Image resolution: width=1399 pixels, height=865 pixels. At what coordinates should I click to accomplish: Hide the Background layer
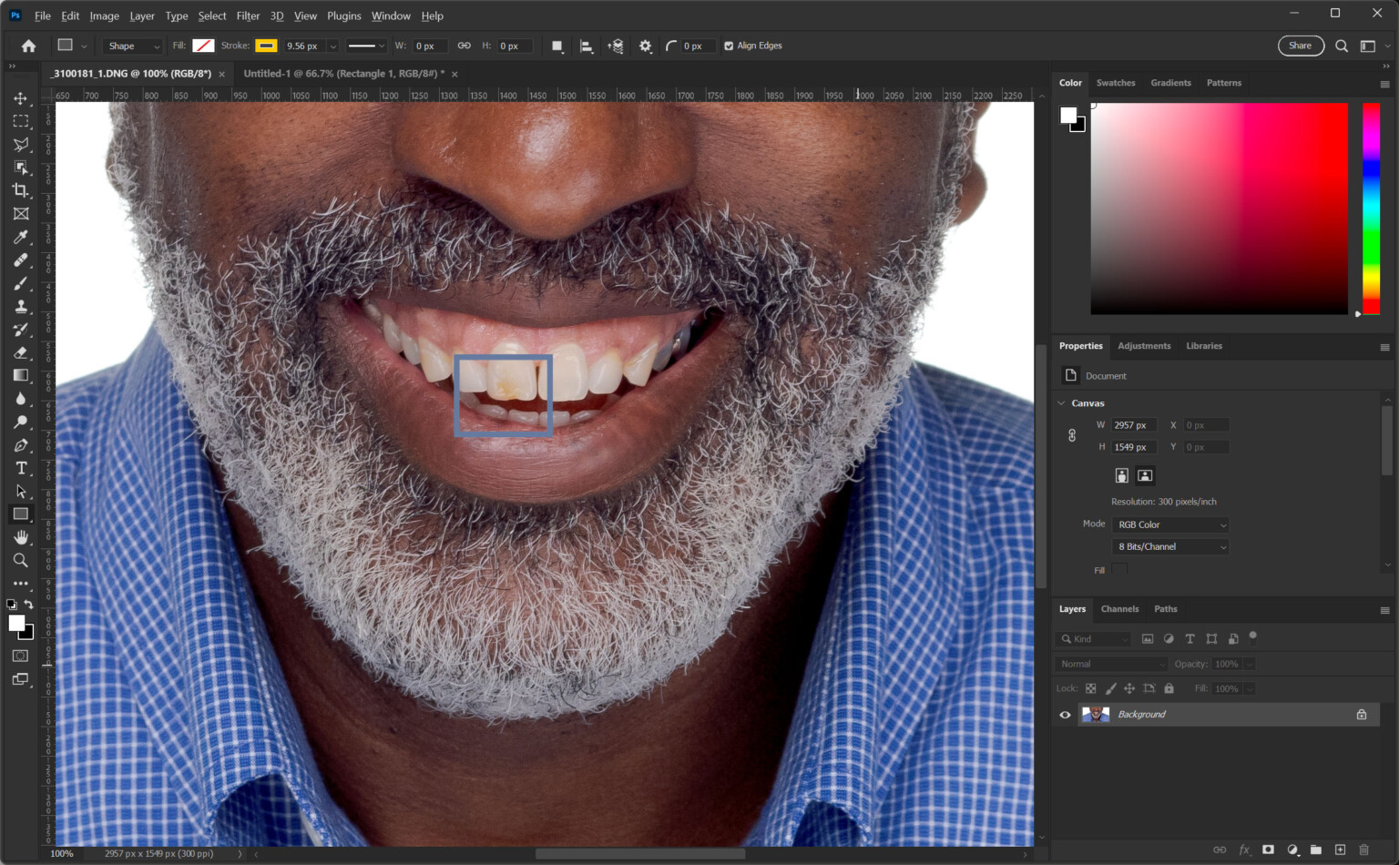point(1064,714)
